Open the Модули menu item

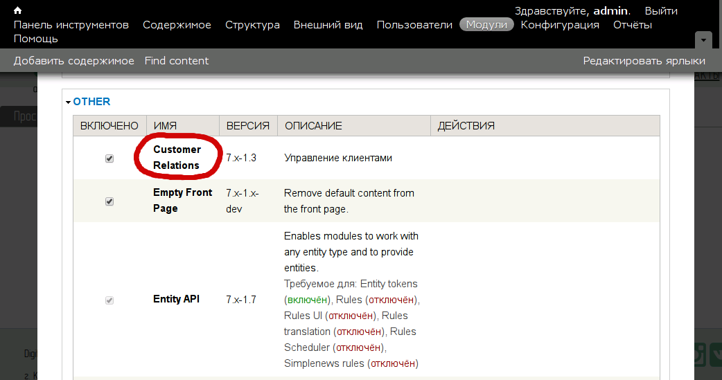coord(486,25)
